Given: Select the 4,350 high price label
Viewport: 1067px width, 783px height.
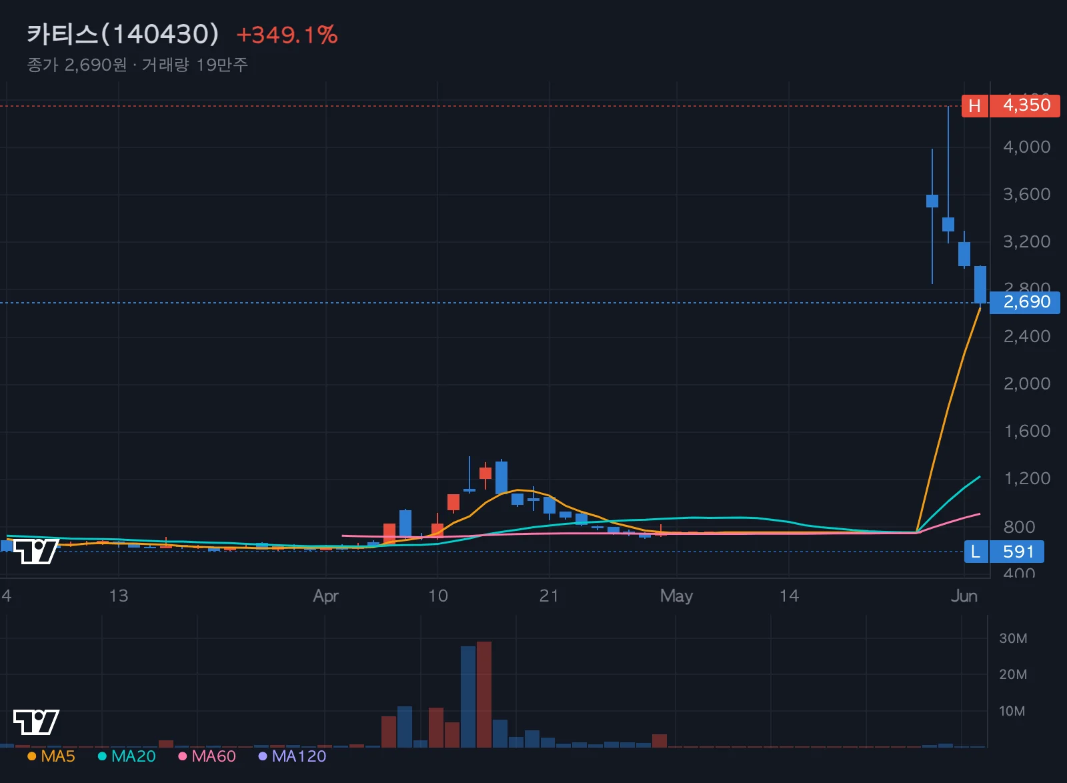Looking at the screenshot, I should pyautogui.click(x=1026, y=106).
